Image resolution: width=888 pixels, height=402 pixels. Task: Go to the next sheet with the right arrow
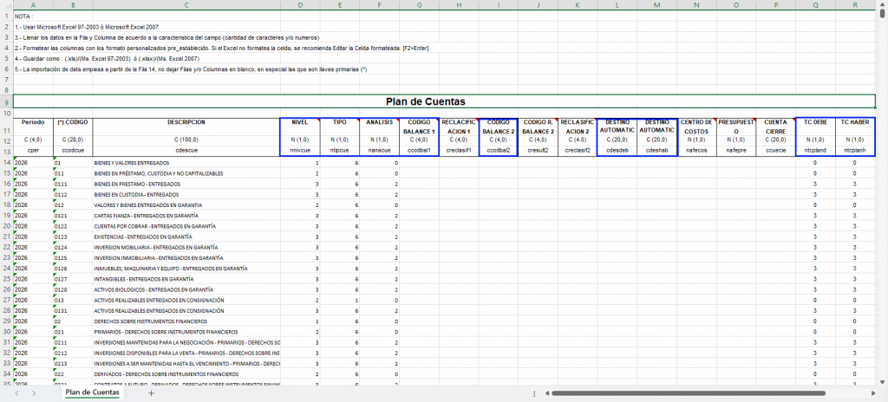pos(34,393)
